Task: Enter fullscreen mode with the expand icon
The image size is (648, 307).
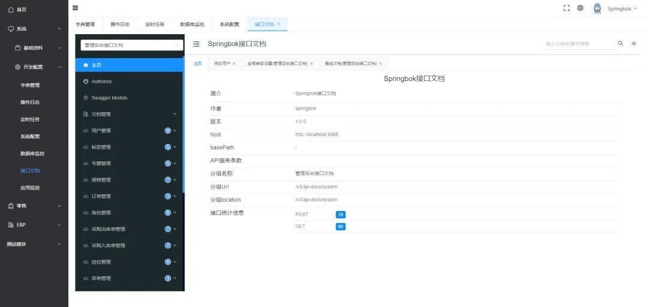Action: pyautogui.click(x=566, y=8)
